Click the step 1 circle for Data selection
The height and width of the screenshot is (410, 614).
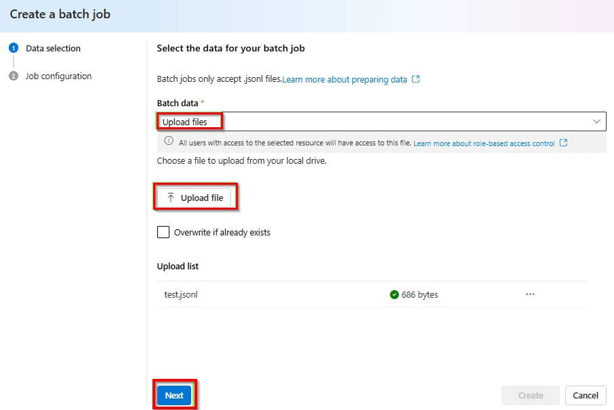click(x=14, y=48)
